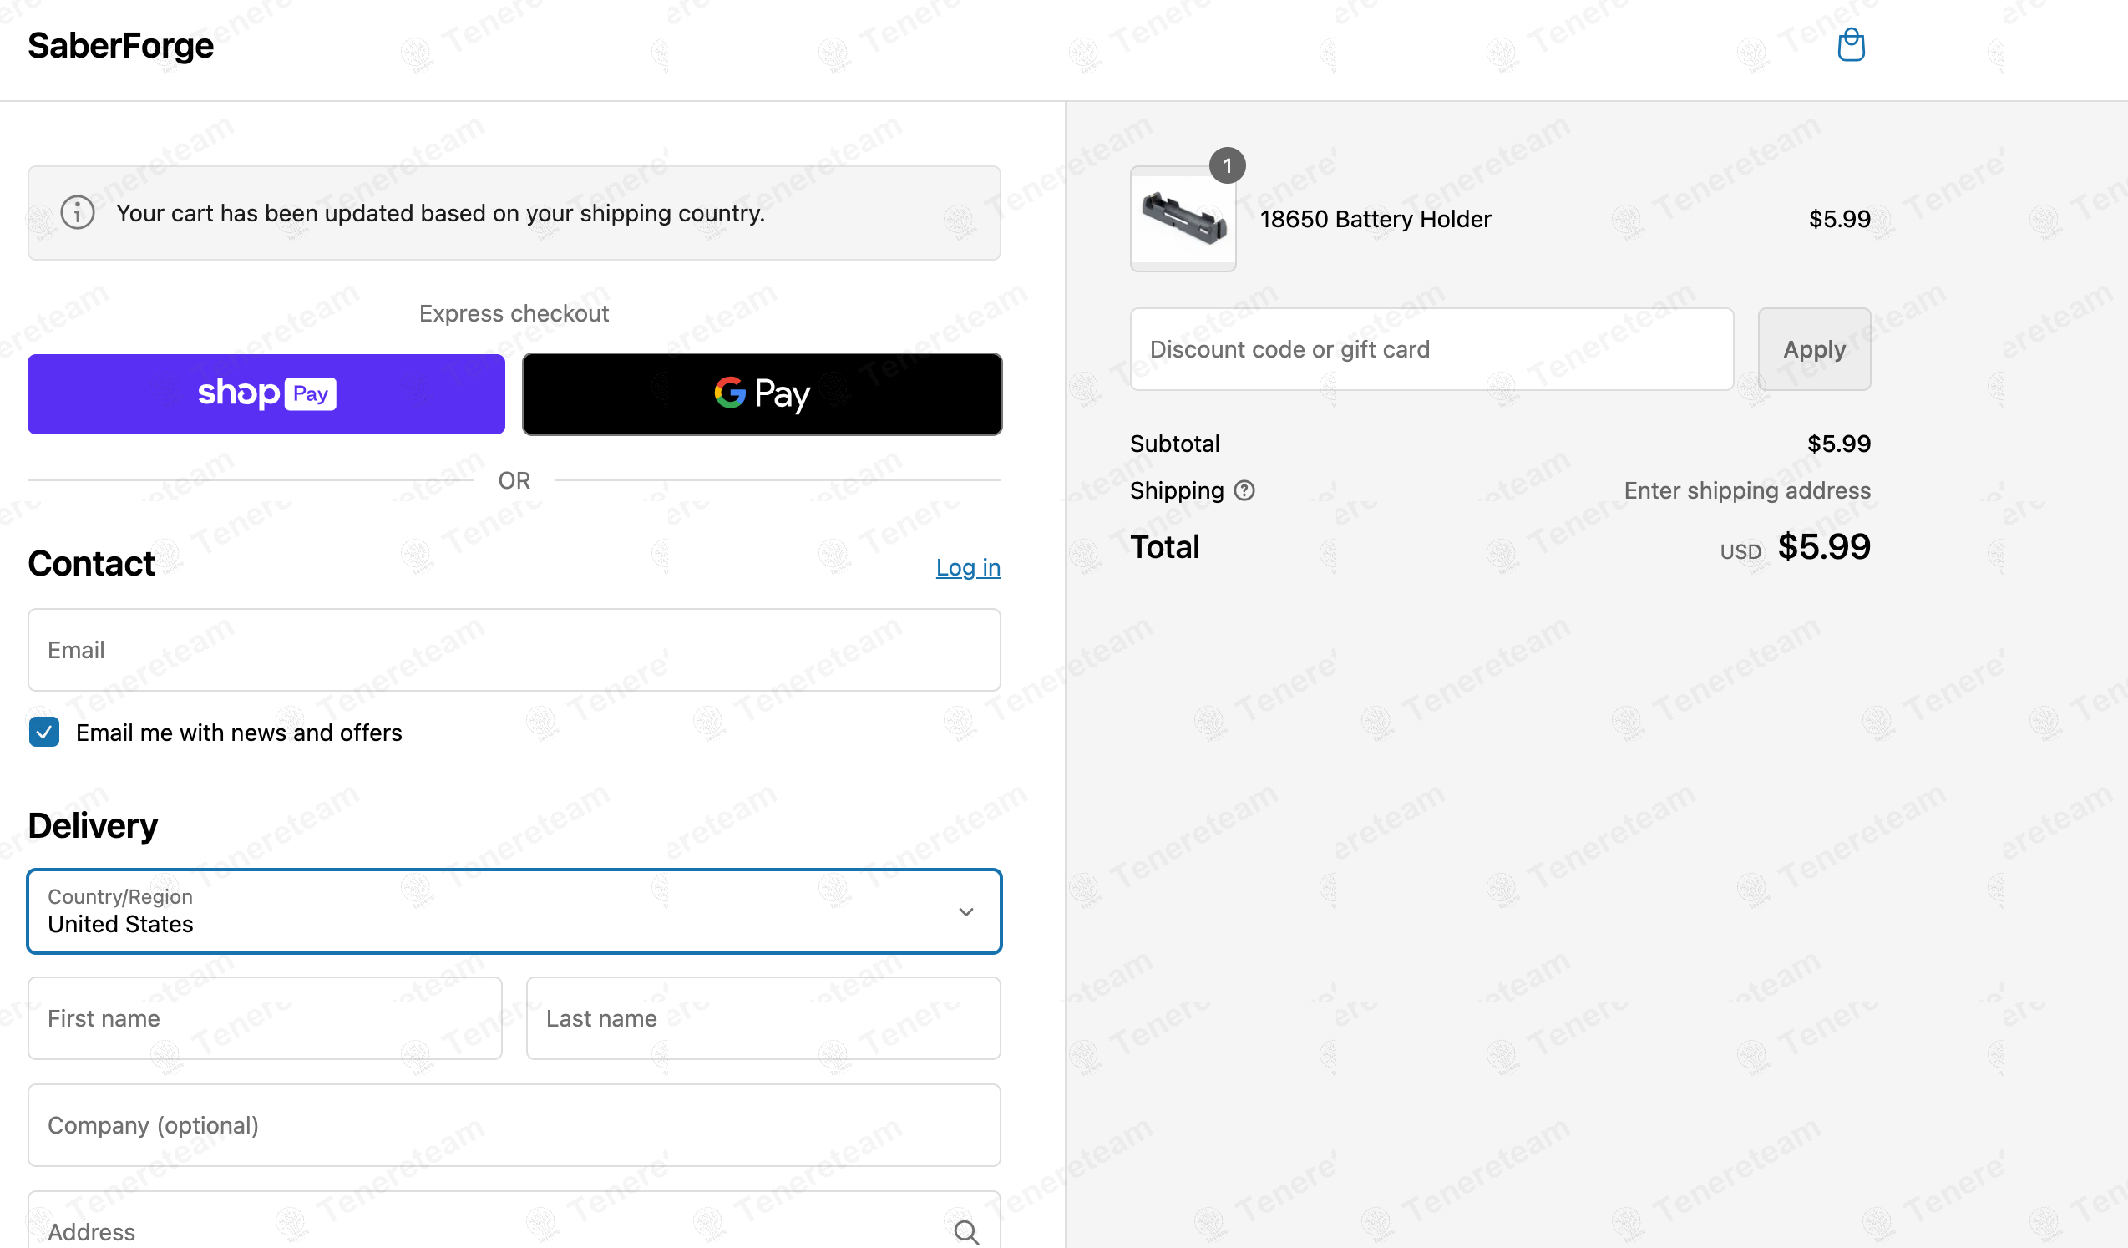Go to SaberForge store home
The height and width of the screenshot is (1248, 2128).
tap(121, 45)
